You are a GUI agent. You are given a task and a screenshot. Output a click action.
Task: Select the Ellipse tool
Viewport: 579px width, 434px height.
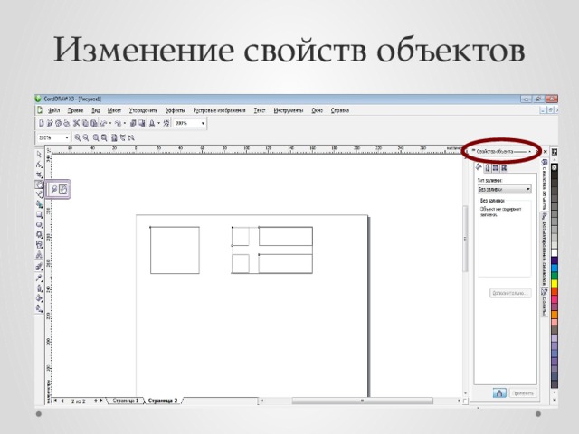pos(39,224)
